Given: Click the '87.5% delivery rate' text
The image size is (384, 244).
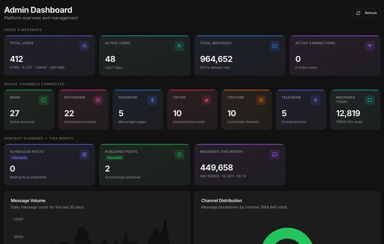Looking at the screenshot, I should tap(215, 67).
